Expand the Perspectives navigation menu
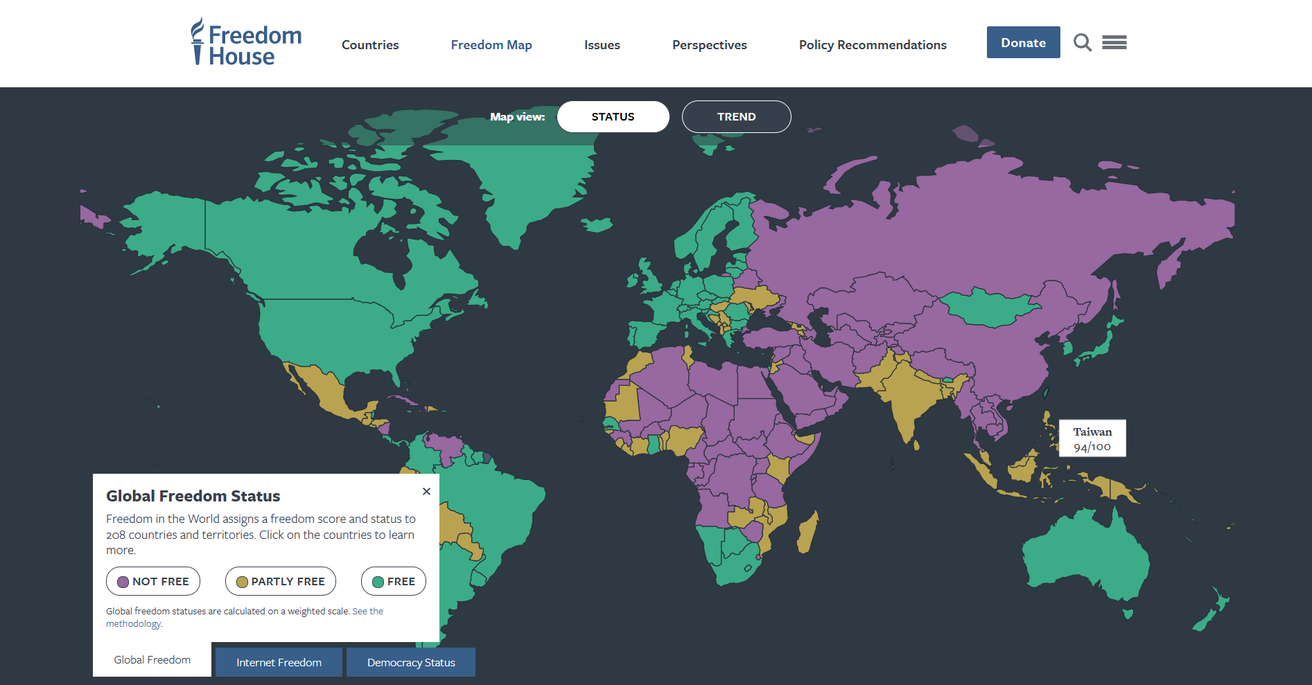Image resolution: width=1312 pixels, height=685 pixels. [709, 45]
